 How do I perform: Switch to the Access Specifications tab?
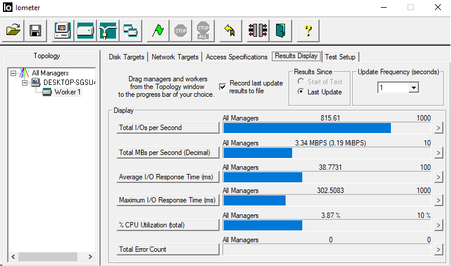coord(236,57)
